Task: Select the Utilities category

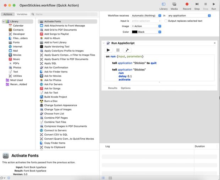Action: [x=17, y=76]
